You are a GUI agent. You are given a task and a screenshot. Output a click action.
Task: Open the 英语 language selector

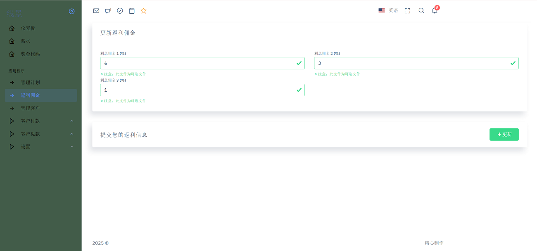pos(388,11)
